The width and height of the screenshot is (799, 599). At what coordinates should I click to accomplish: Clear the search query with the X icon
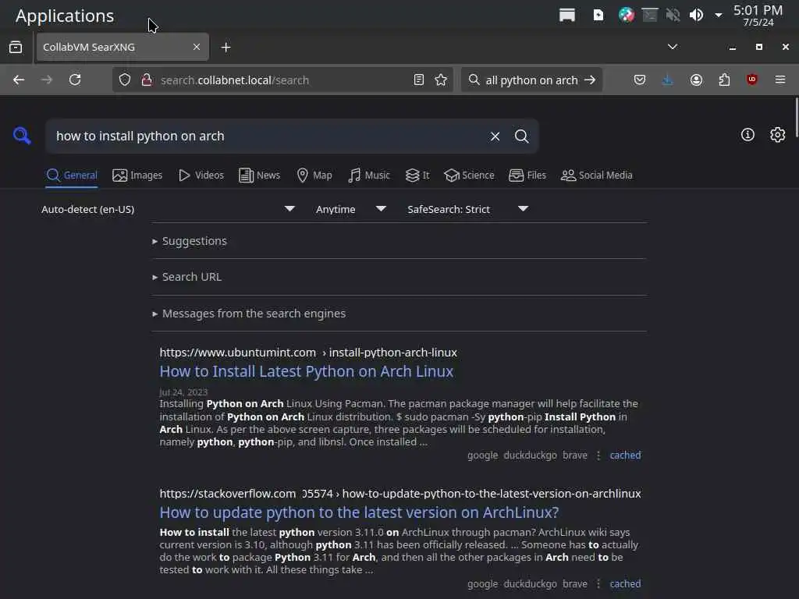495,136
